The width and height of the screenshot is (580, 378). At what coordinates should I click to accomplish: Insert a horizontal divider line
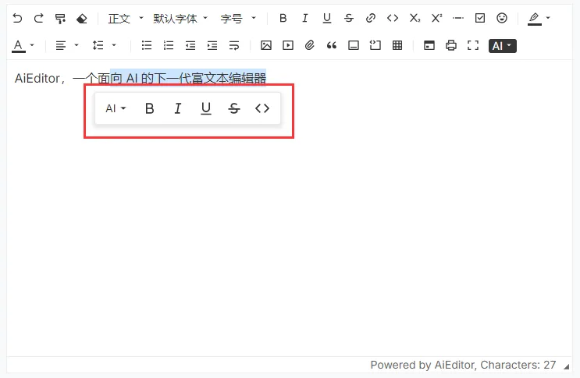tap(458, 18)
